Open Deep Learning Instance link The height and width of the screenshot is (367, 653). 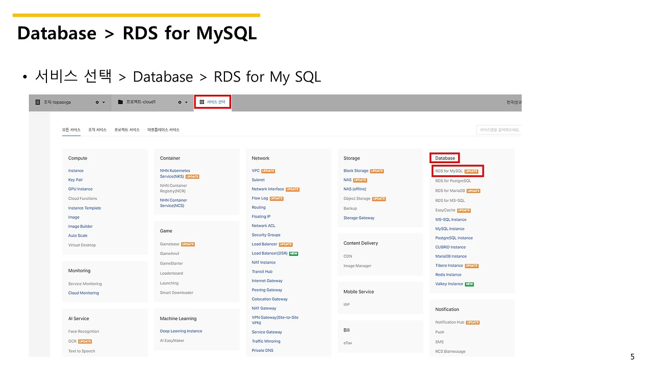click(x=181, y=331)
